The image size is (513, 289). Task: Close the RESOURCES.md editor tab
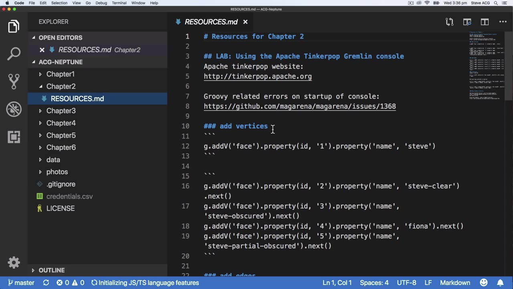click(245, 22)
